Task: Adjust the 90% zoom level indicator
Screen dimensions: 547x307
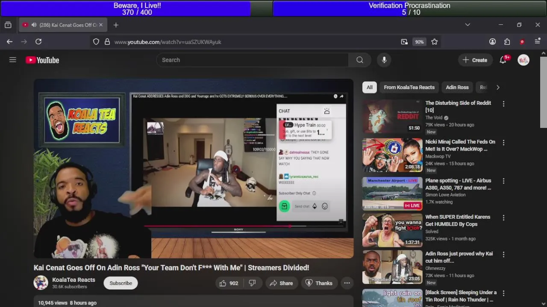Action: [x=419, y=42]
